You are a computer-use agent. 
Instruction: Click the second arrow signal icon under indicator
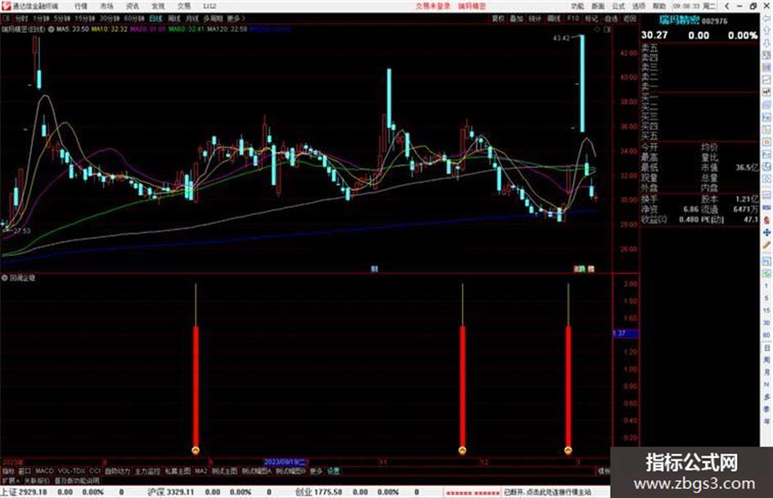coord(462,450)
